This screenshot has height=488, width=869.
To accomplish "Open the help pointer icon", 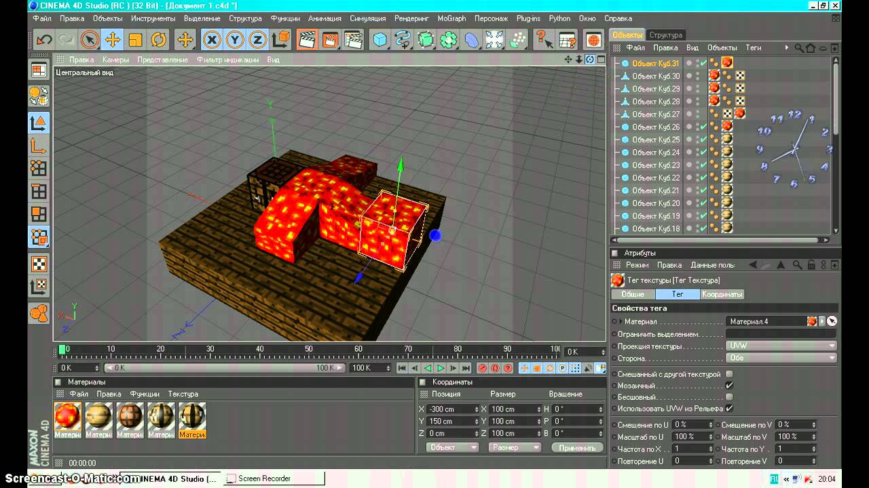I will tap(543, 40).
